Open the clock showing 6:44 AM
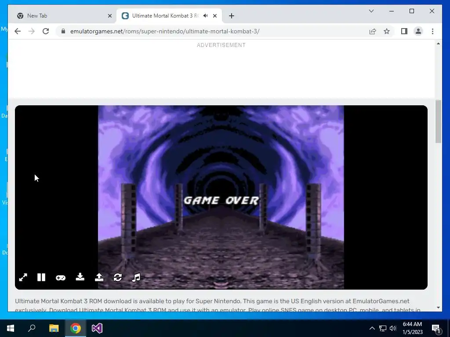The width and height of the screenshot is (450, 337). (412, 328)
